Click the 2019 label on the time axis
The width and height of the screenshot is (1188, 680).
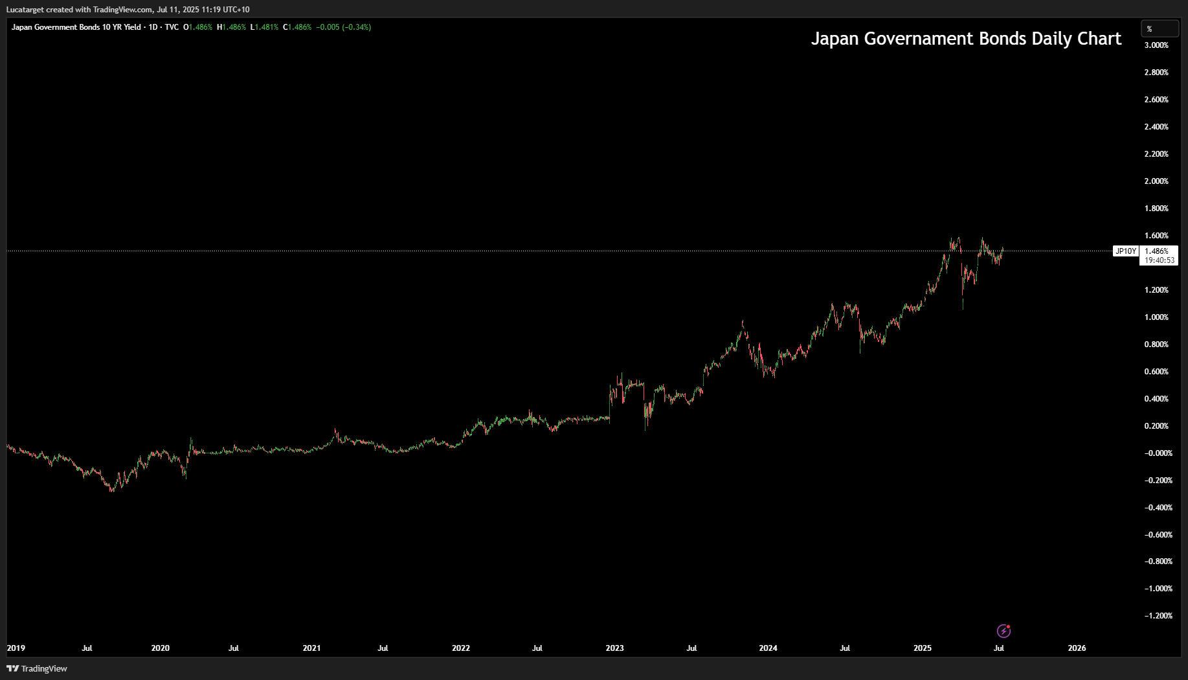(16, 648)
